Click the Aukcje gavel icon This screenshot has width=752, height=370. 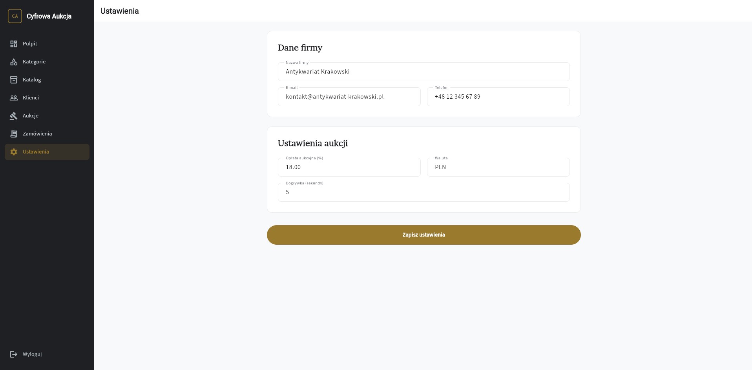(14, 116)
